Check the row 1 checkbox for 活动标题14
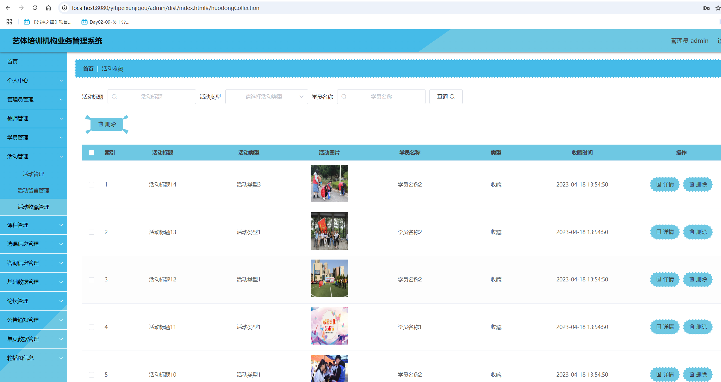This screenshot has height=382, width=721. pyautogui.click(x=92, y=185)
